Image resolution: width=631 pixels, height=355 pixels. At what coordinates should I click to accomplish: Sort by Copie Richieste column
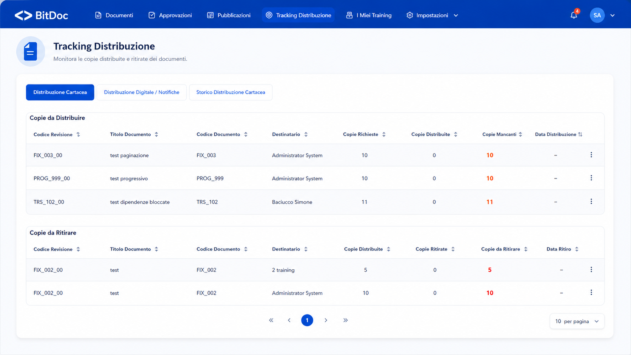tap(384, 135)
